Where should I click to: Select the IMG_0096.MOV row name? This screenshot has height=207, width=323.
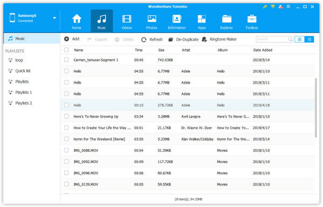point(86,173)
